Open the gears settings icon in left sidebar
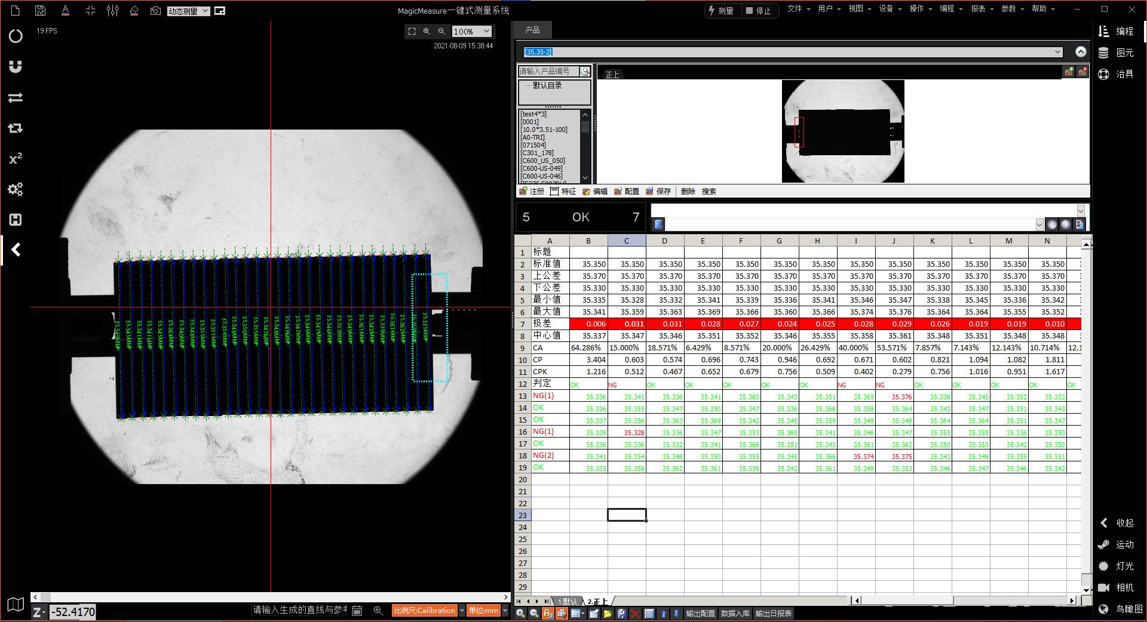Viewport: 1147px width, 622px height. pos(16,189)
